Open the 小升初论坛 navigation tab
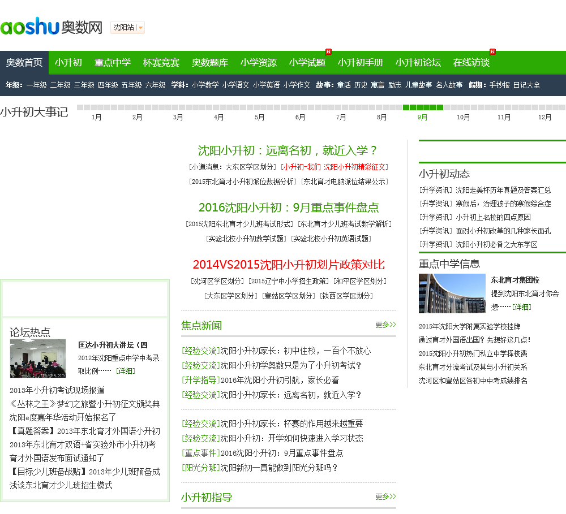This screenshot has width=566, height=514. click(x=418, y=63)
